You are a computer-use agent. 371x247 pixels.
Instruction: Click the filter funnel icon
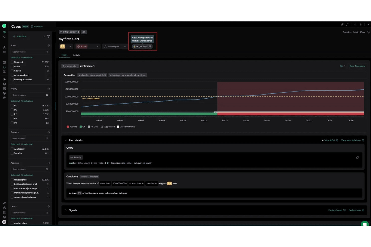[x=48, y=37]
